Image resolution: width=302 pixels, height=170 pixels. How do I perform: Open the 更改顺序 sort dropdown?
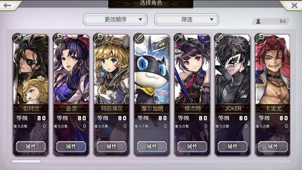tap(115, 19)
